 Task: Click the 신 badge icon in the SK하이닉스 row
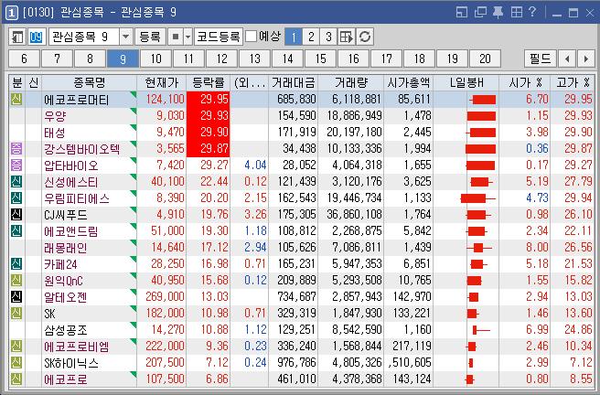[16, 362]
